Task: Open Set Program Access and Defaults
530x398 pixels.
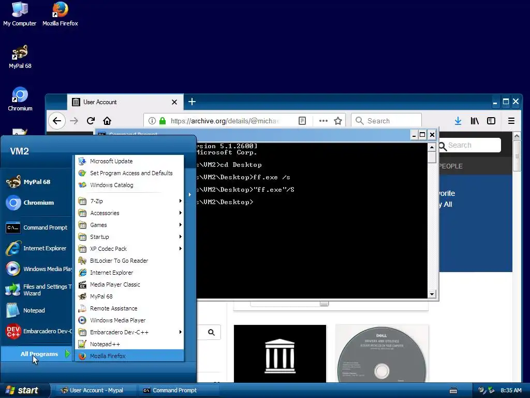Action: [129, 173]
